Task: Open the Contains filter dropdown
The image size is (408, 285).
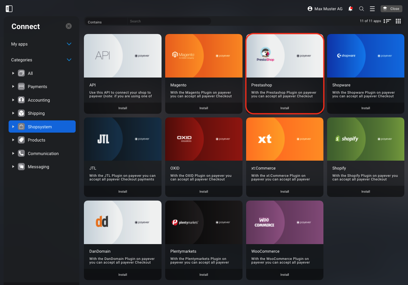Action: pyautogui.click(x=106, y=21)
